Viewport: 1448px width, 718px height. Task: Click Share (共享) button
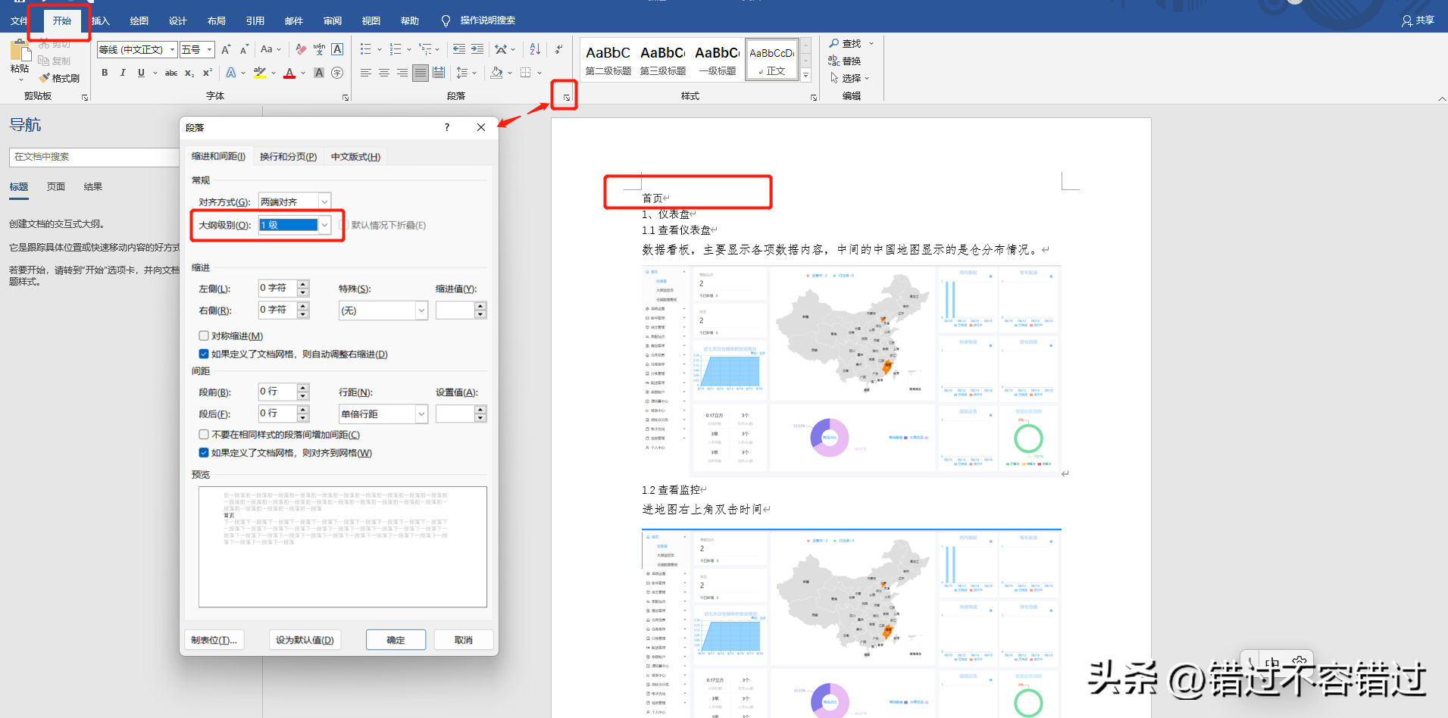point(1418,20)
